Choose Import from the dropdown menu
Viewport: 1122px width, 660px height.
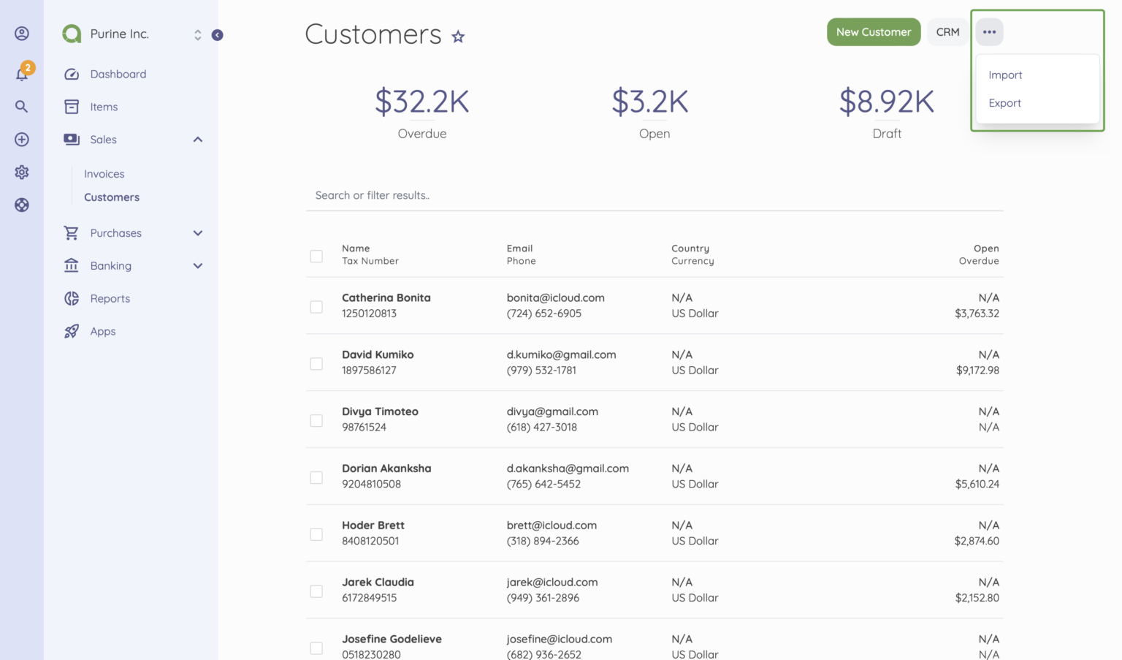1005,75
